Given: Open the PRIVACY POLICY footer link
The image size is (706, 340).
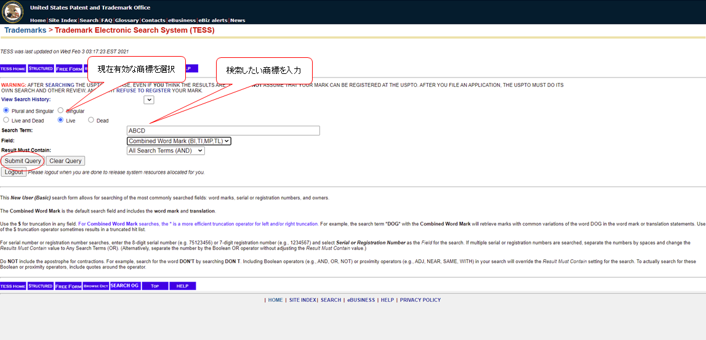Looking at the screenshot, I should [x=420, y=300].
